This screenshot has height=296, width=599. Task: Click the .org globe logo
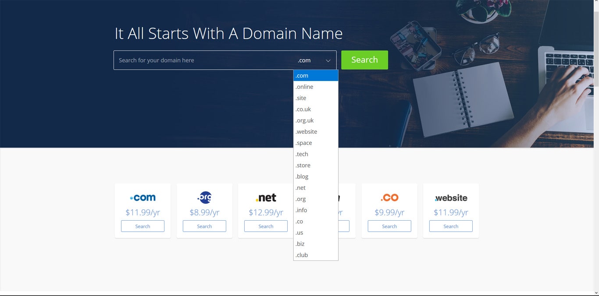coord(204,198)
